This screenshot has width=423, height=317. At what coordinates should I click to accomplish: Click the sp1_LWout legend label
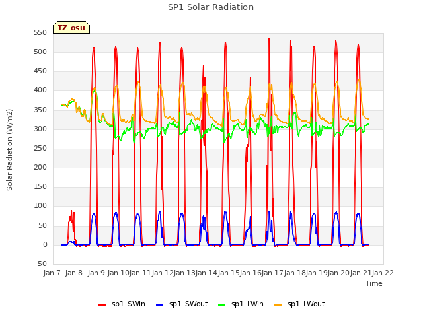pos(306,304)
